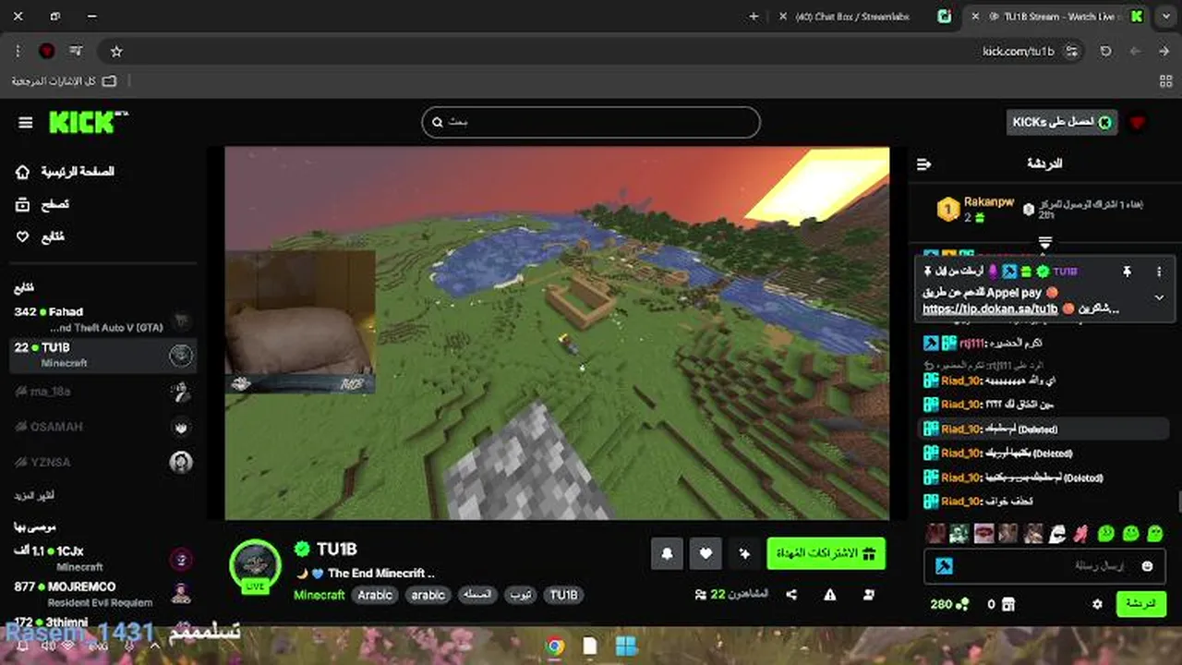Open chat settings gear

click(x=1097, y=604)
